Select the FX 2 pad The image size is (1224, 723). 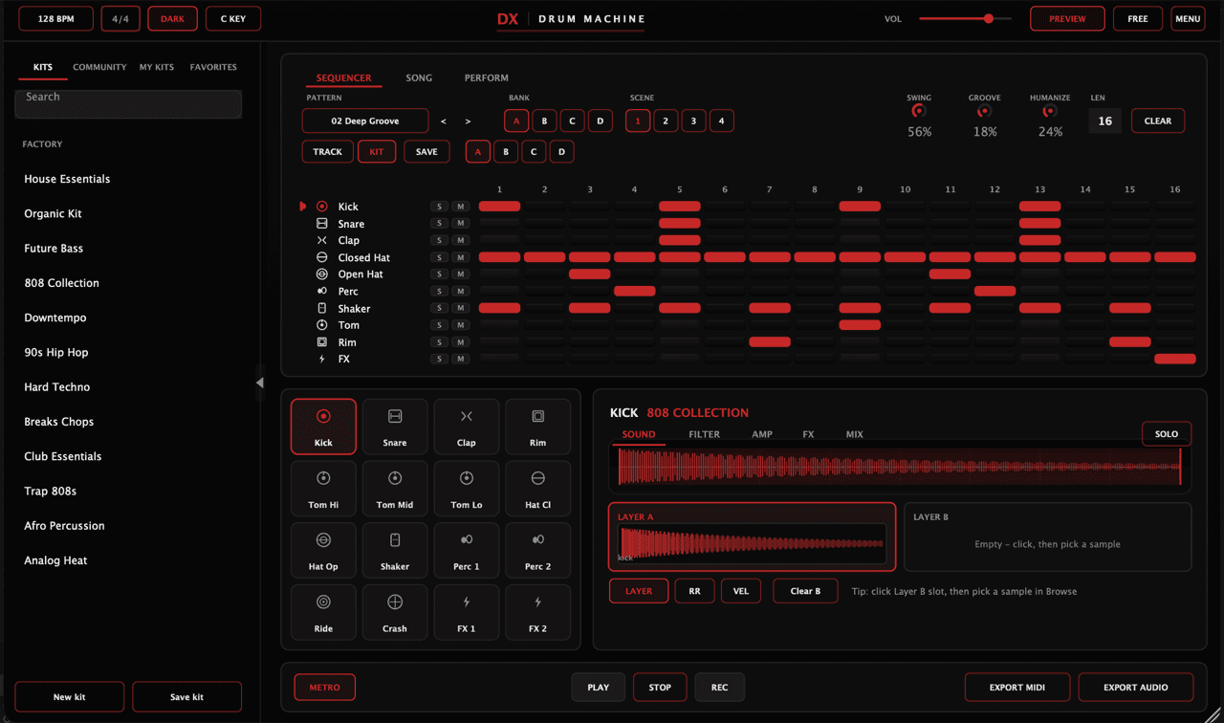[x=538, y=612]
